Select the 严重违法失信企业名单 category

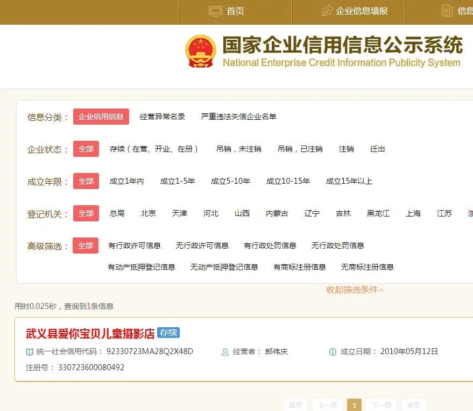[238, 117]
